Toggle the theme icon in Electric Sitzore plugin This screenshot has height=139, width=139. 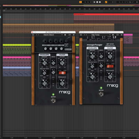point(65,35)
